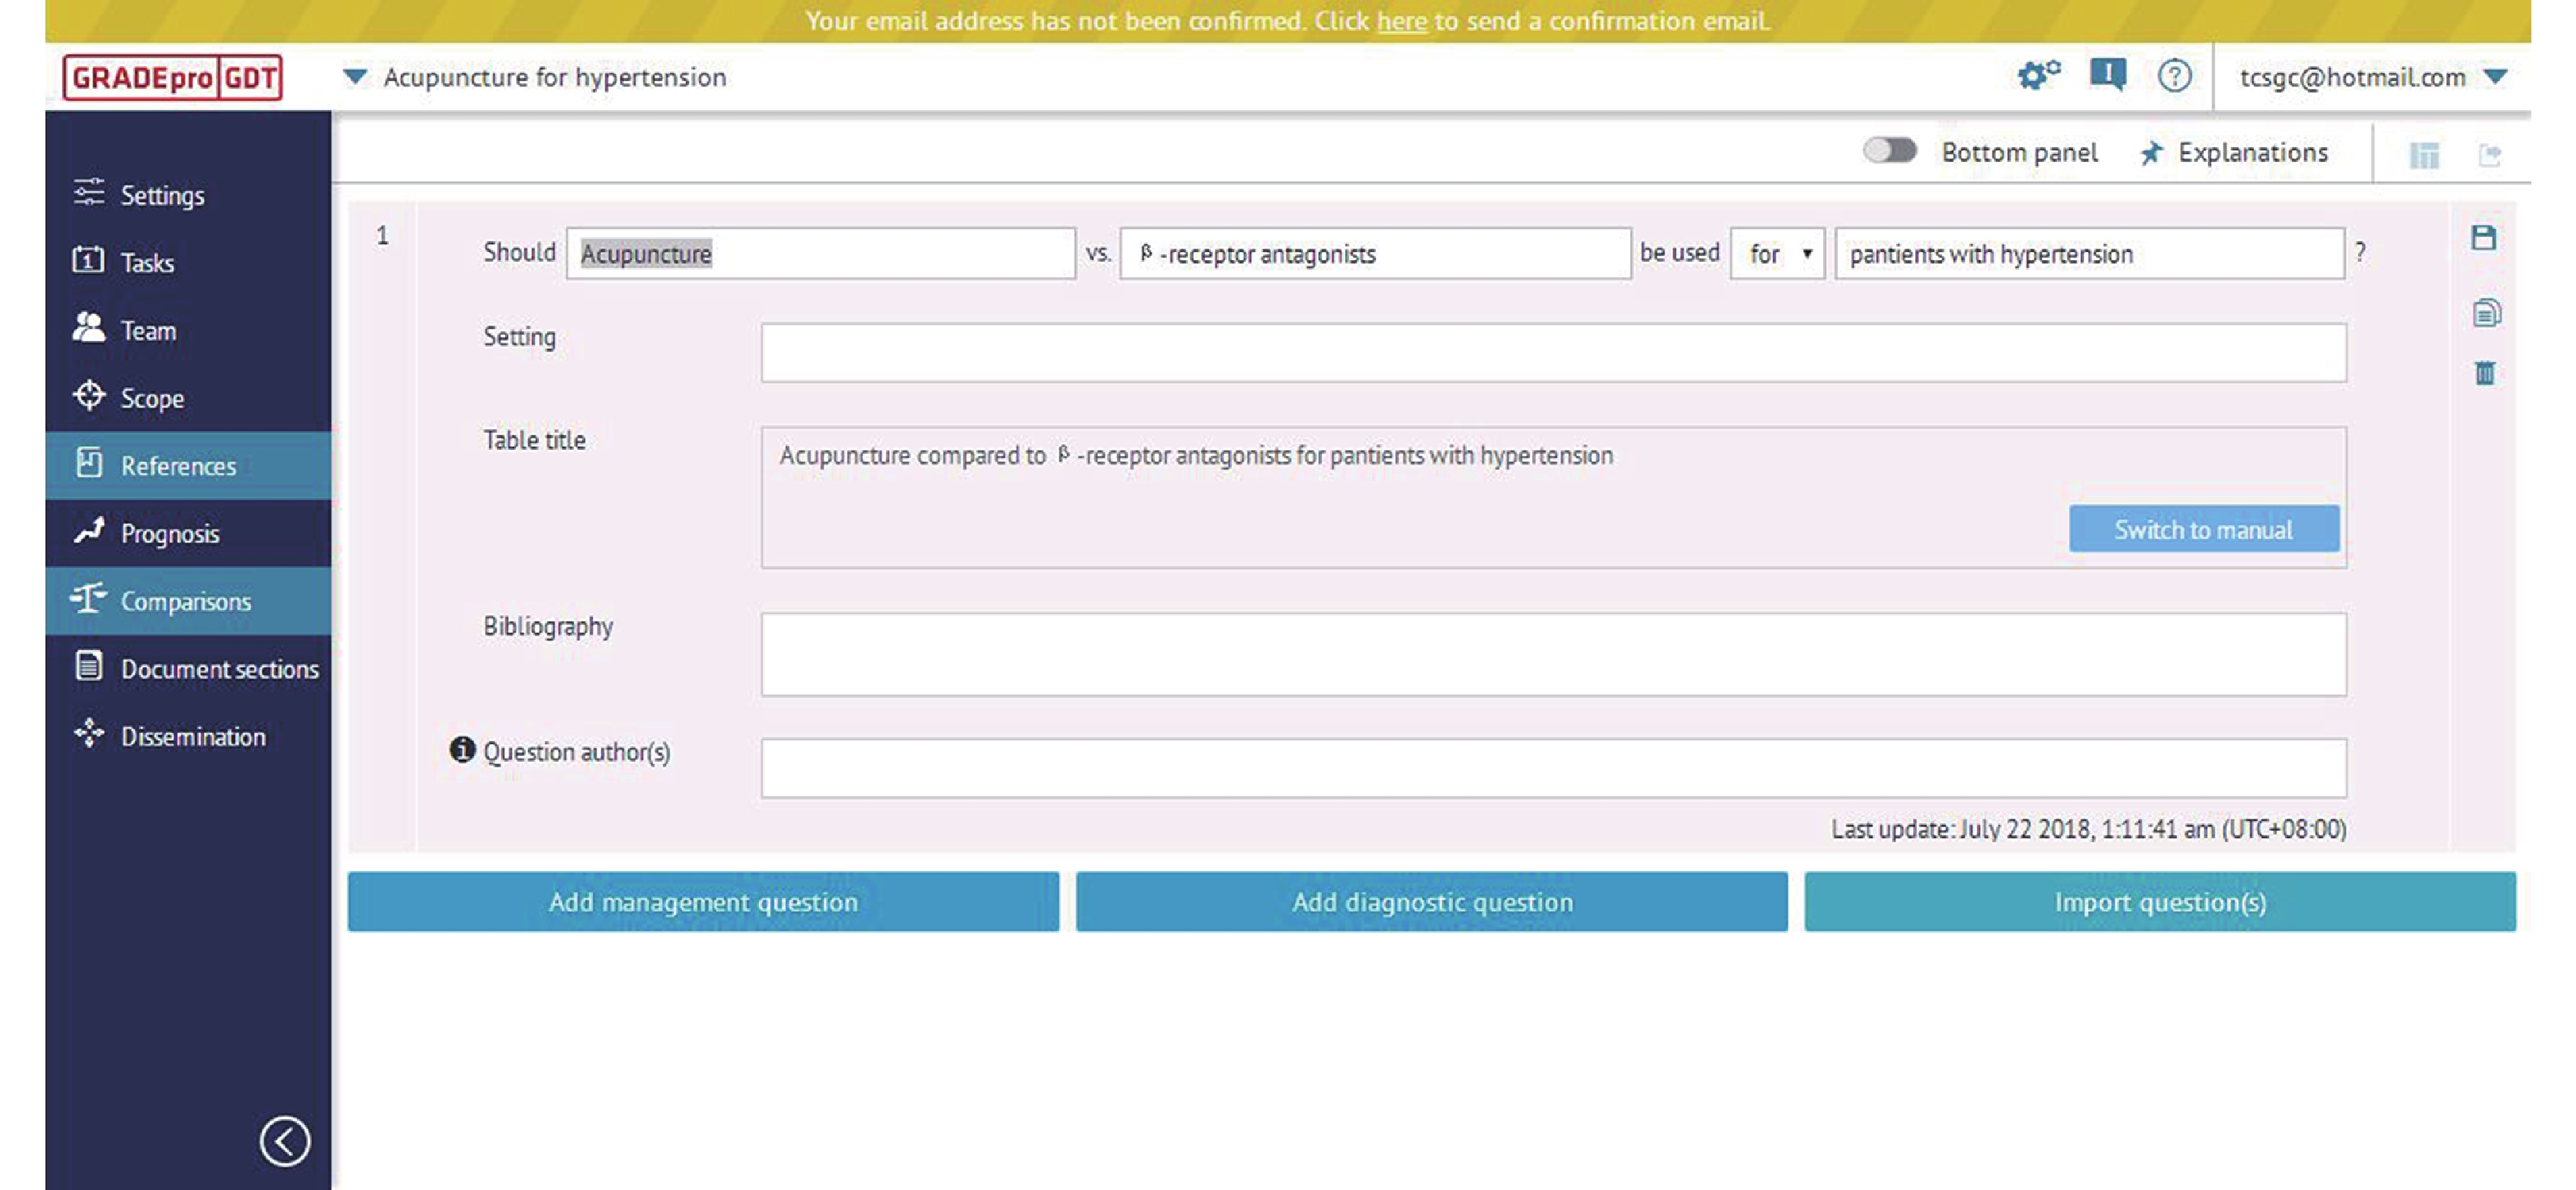Click the Settings sliders icon in sidebar
The width and height of the screenshot is (2576, 1190).
click(89, 192)
